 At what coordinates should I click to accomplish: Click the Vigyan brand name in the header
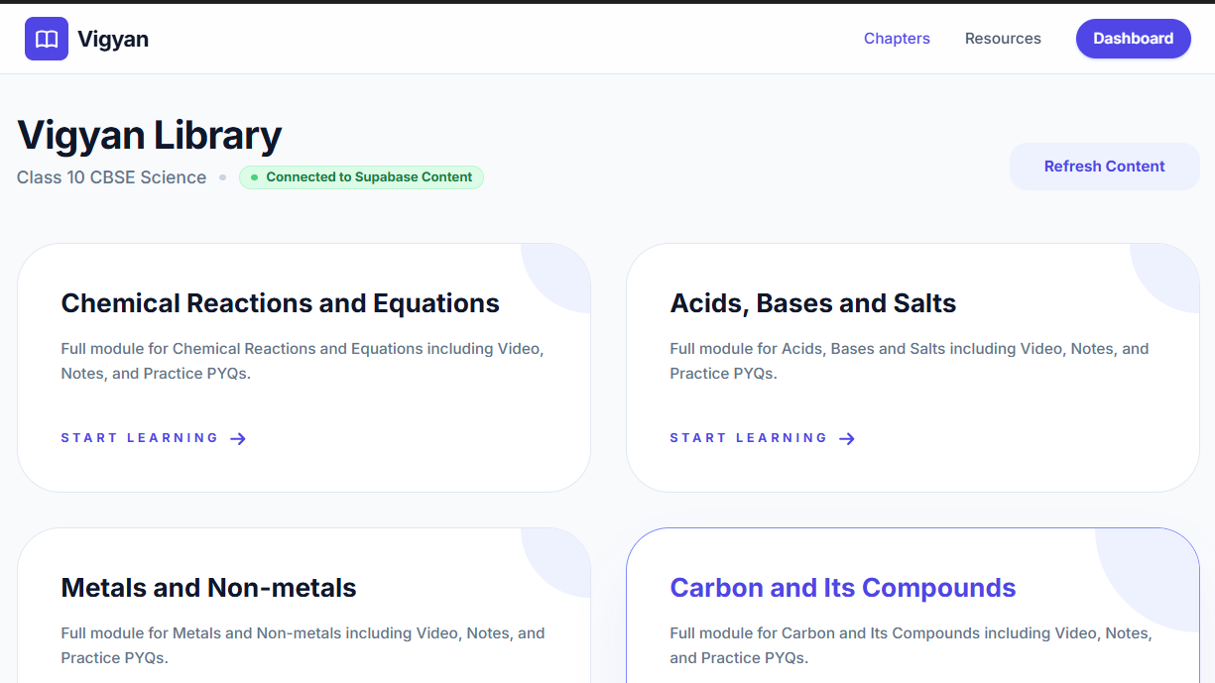113,40
